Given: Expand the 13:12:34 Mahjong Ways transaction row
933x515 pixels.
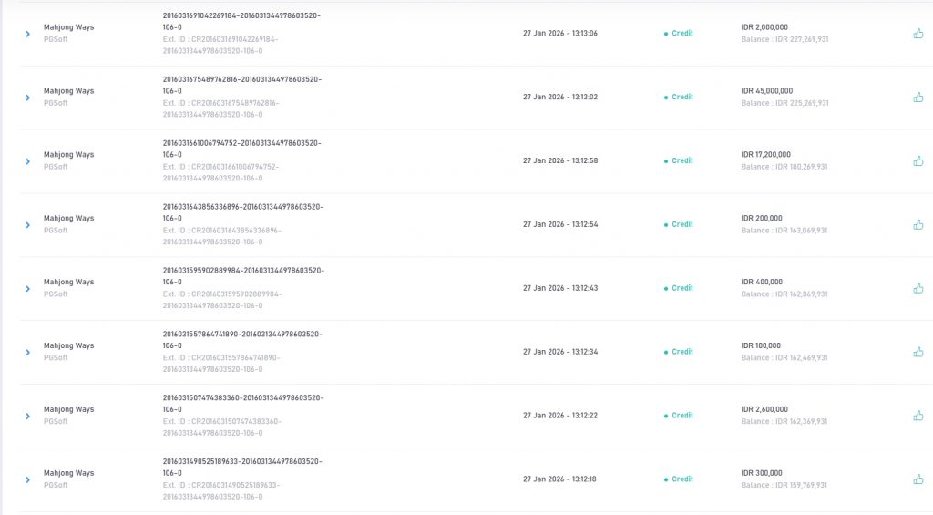Looking at the screenshot, I should point(27,353).
